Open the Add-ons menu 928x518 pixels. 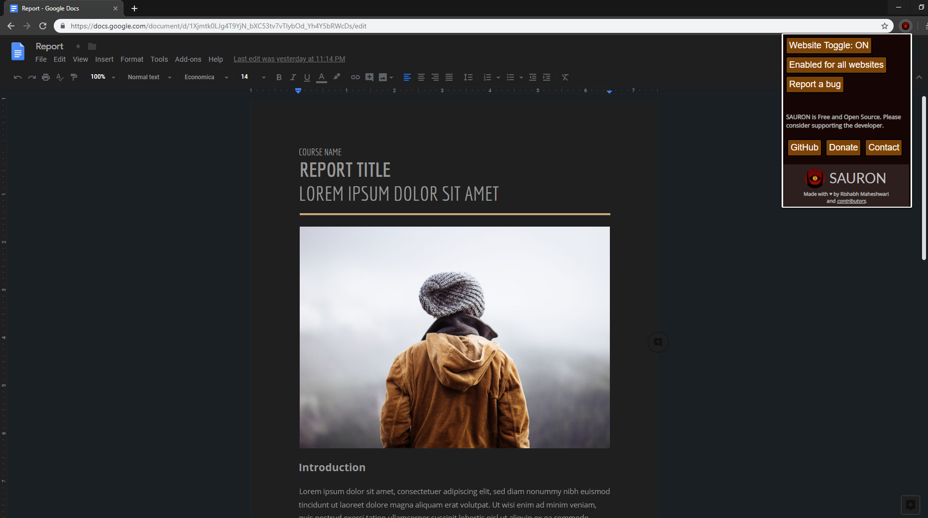188,59
